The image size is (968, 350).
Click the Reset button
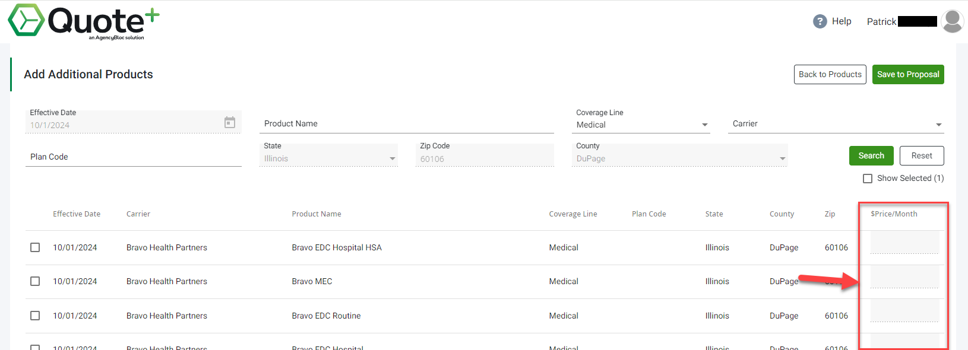922,155
